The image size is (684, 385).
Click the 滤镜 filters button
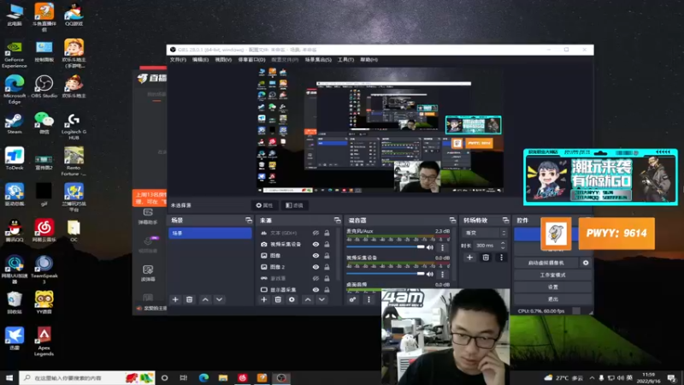pyautogui.click(x=294, y=205)
